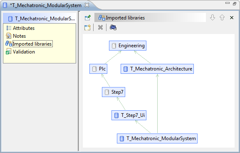Screen dimensions: 240x153
Task: Click the camera snapshot toolbar icon
Action: coord(113,27)
